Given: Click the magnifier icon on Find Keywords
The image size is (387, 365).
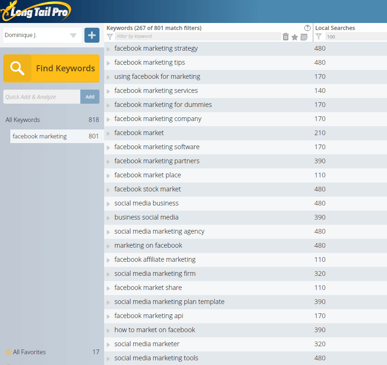Looking at the screenshot, I should 17,68.
